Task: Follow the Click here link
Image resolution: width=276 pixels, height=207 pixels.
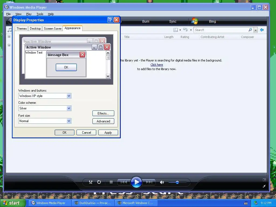Action: coord(157,65)
